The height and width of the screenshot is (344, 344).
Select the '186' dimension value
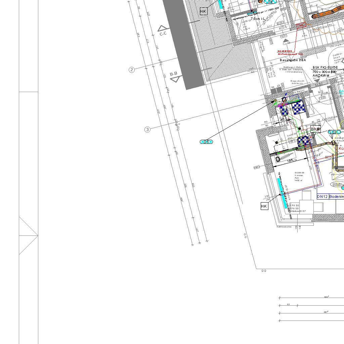click(x=290, y=161)
